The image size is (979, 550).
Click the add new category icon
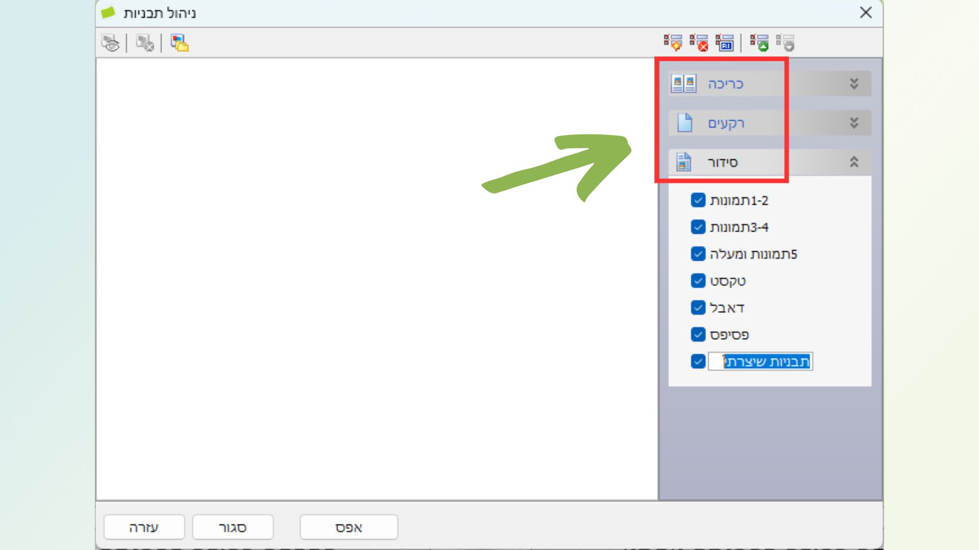[x=673, y=43]
